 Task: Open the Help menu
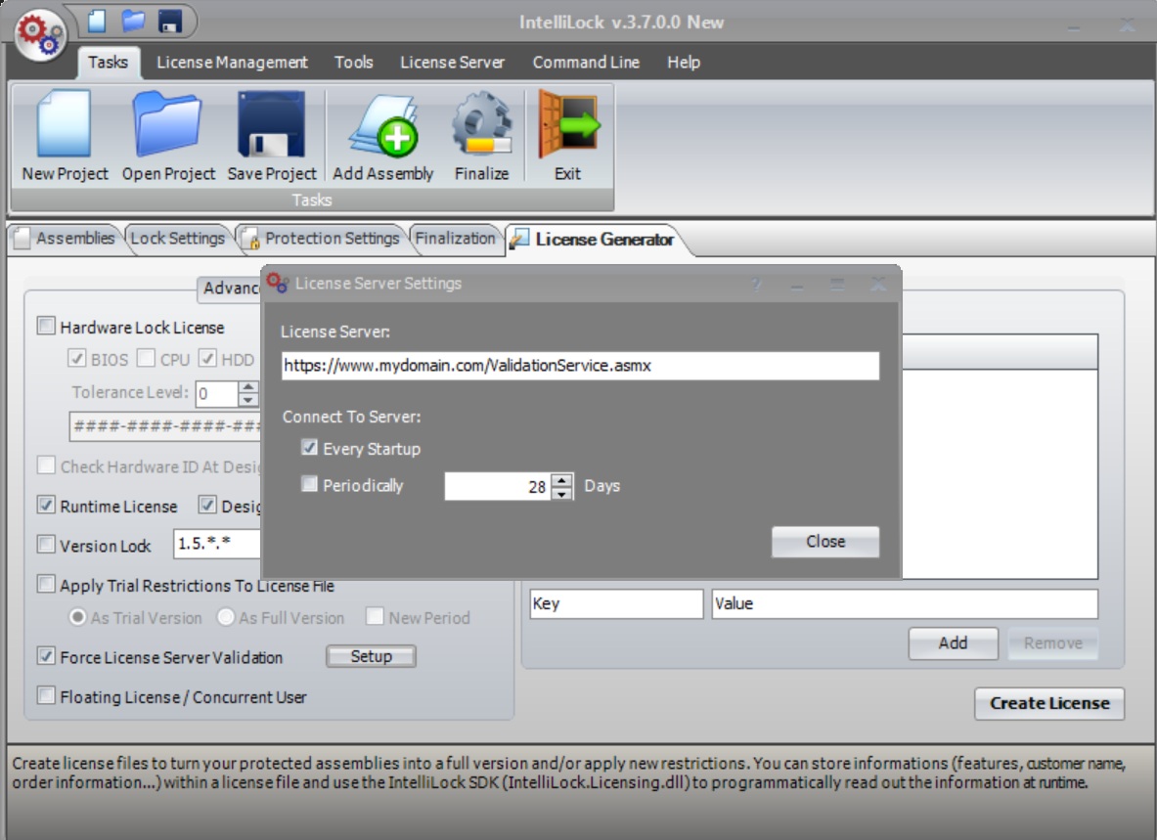(684, 62)
